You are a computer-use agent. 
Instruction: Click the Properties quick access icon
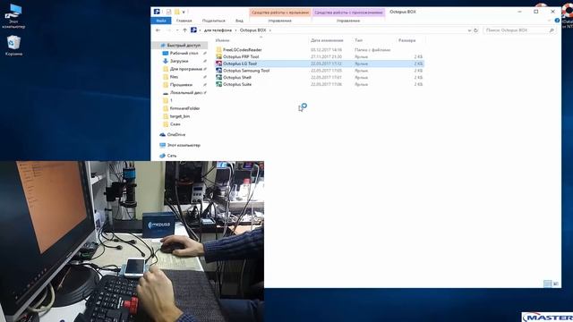click(168, 12)
